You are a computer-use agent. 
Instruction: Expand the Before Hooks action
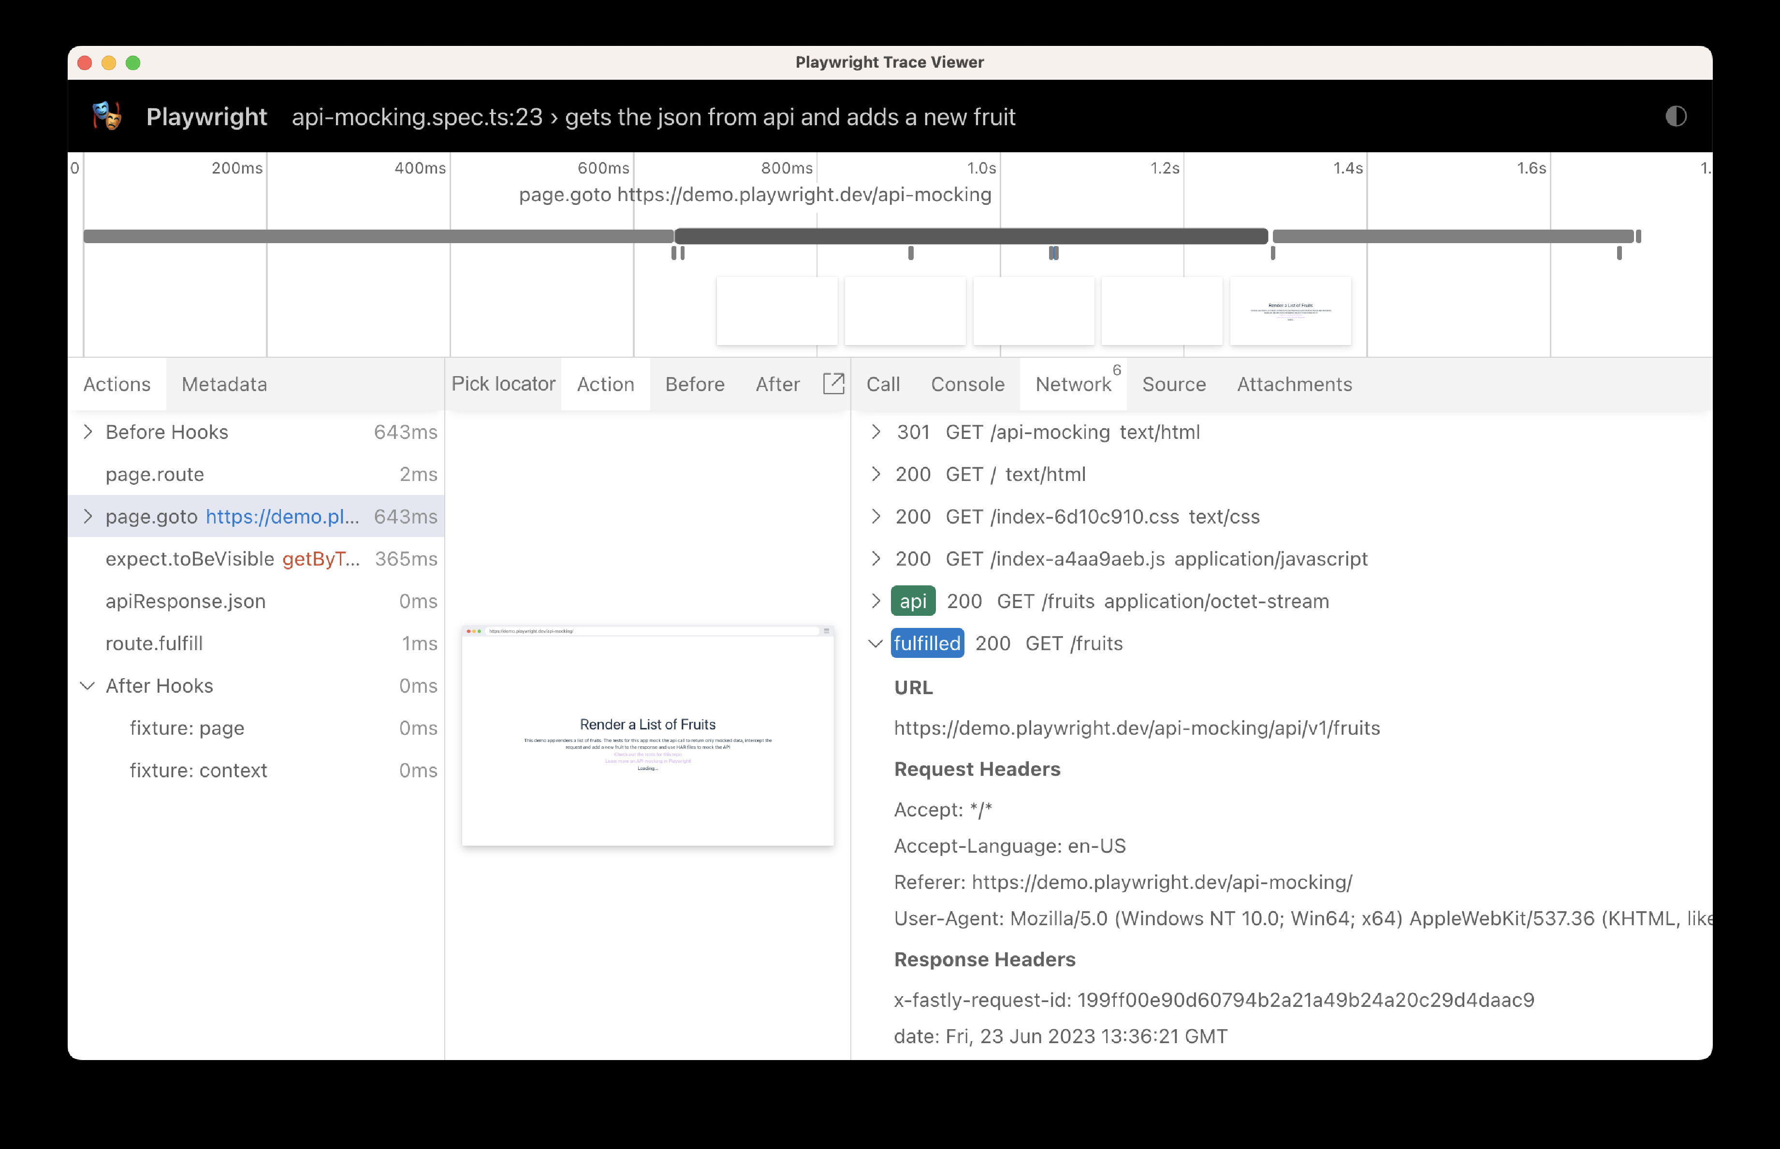(x=88, y=432)
